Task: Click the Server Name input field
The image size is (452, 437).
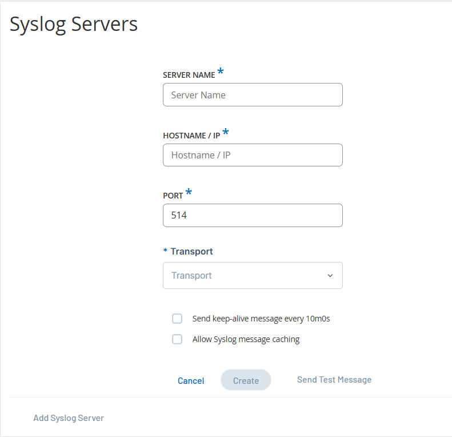Action: coord(252,95)
